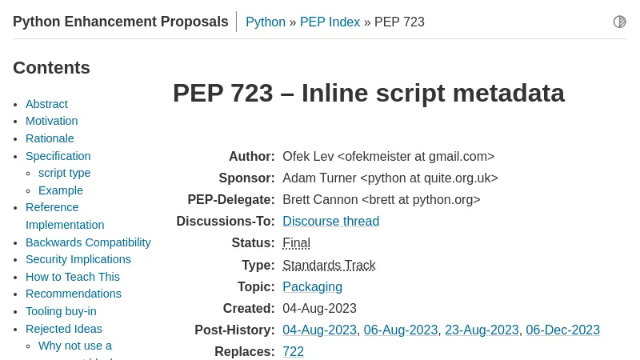The image size is (640, 360).
Task: Go to the PEP Index breadcrumb
Action: coord(330,22)
